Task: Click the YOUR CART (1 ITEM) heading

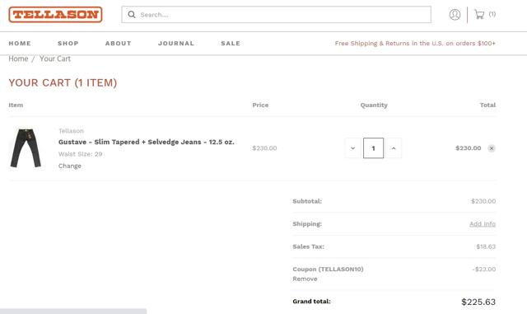Action: [x=63, y=82]
